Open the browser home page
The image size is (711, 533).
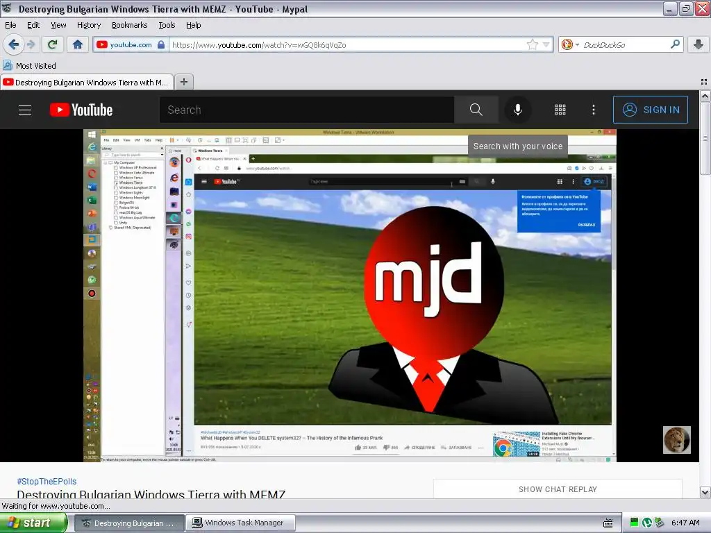point(78,44)
